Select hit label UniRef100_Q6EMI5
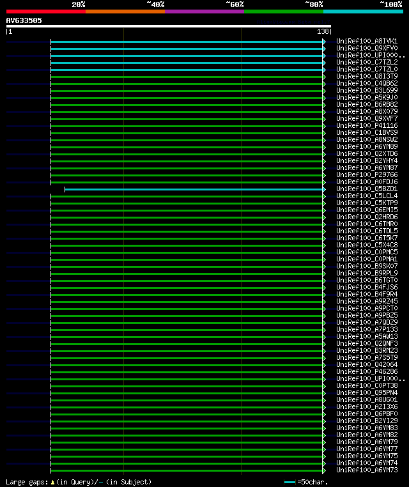Image resolution: width=409 pixels, height=487 pixels. click(367, 210)
